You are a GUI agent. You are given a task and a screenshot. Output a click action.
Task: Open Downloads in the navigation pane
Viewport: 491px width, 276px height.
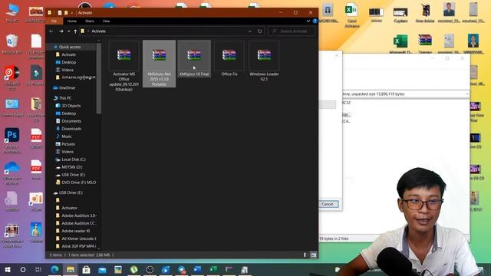click(71, 129)
